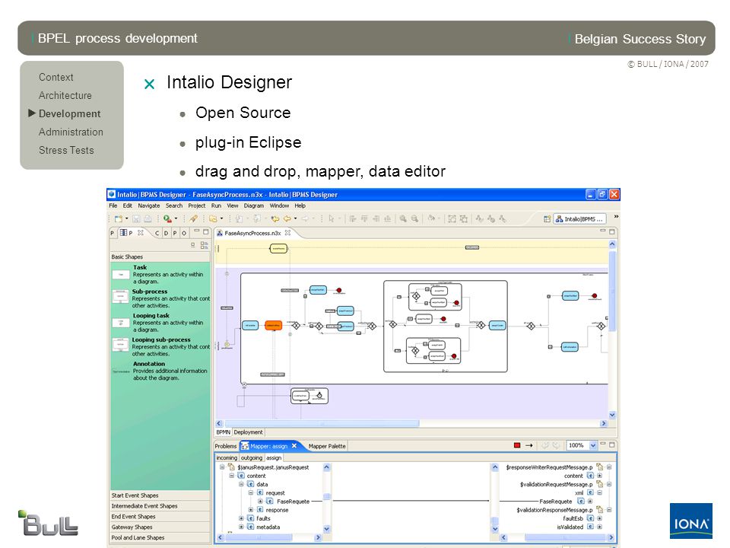Image resolution: width=730 pixels, height=548 pixels.
Task: Click the black arrow icon in Mapper toolbar
Action: point(529,445)
